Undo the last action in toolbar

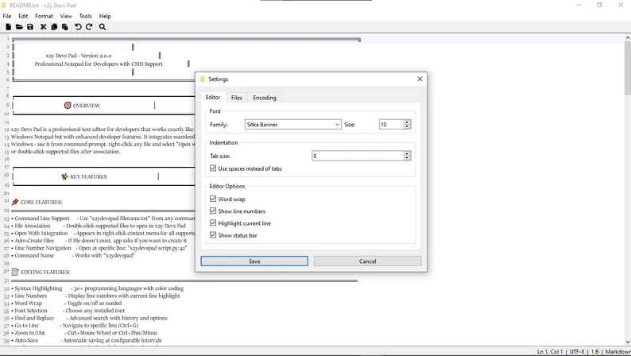[x=78, y=27]
